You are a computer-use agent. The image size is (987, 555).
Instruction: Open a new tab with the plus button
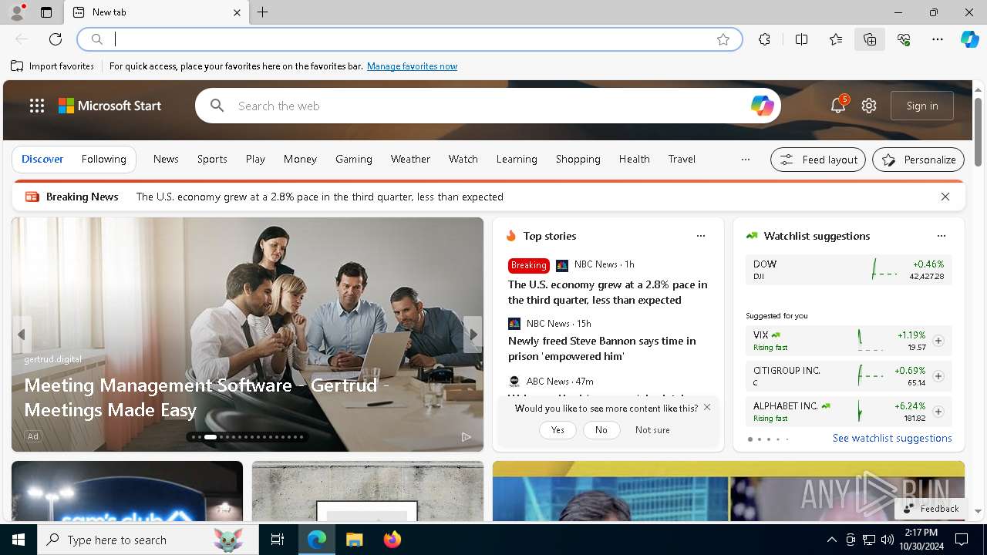pos(263,12)
